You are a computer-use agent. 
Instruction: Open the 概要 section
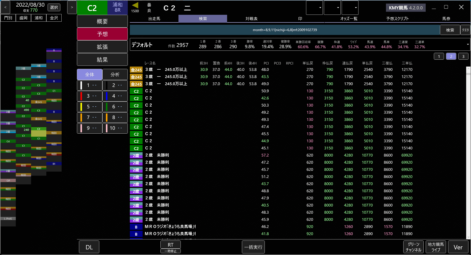click(x=102, y=21)
